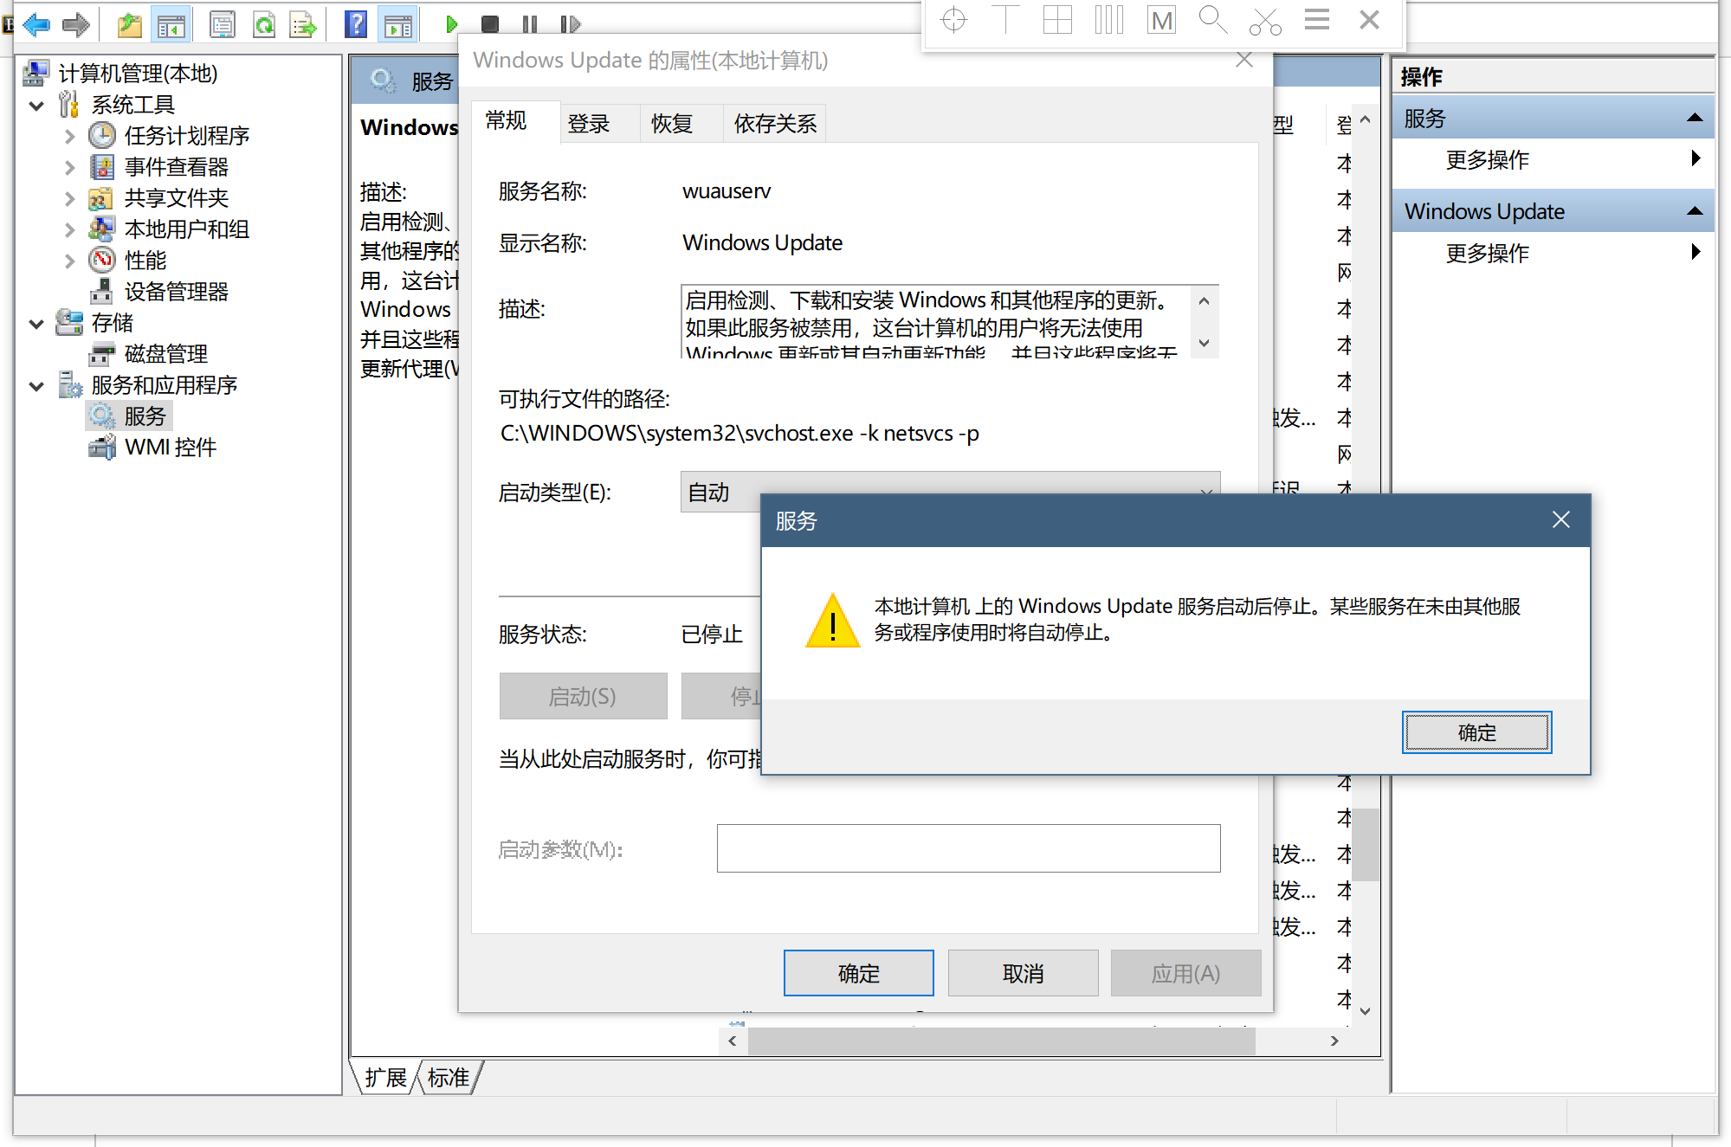
Task: Click the scissors icon in floating toolbar
Action: (1265, 22)
